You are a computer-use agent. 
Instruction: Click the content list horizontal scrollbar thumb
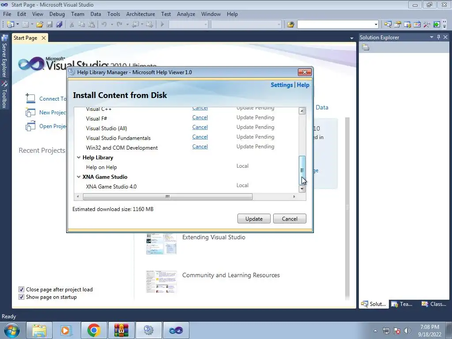[167, 196]
